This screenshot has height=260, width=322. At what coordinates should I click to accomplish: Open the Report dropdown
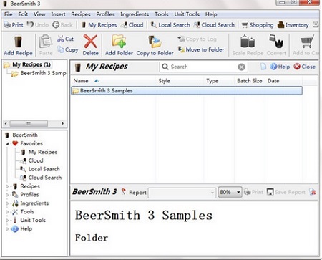[182, 193]
